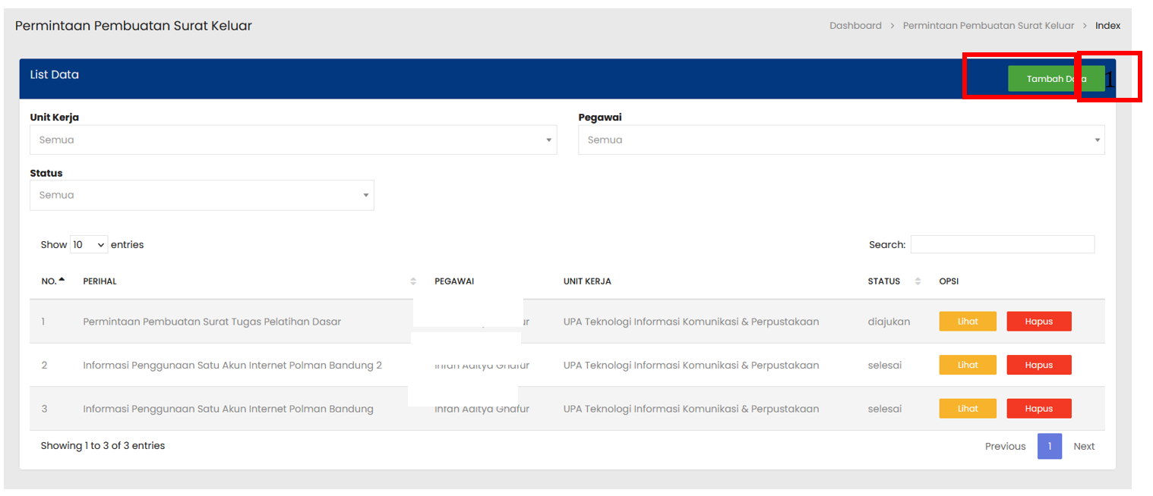Sort by STATUS column sort arrows
1153x496 pixels.
coord(918,281)
